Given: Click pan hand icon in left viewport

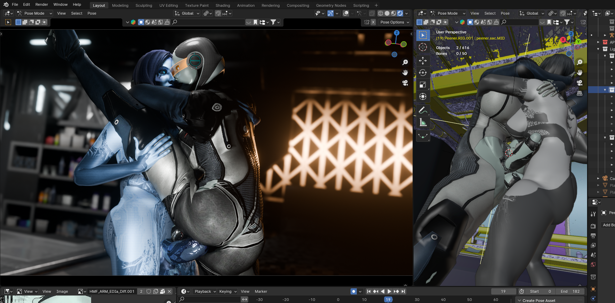Looking at the screenshot, I should [x=405, y=73].
